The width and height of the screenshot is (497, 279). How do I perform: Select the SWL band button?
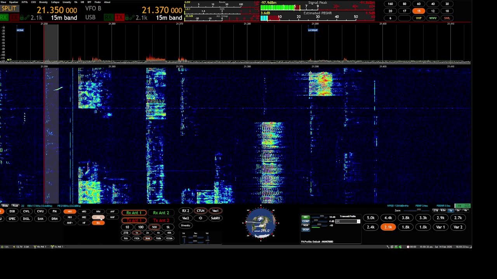(447, 18)
